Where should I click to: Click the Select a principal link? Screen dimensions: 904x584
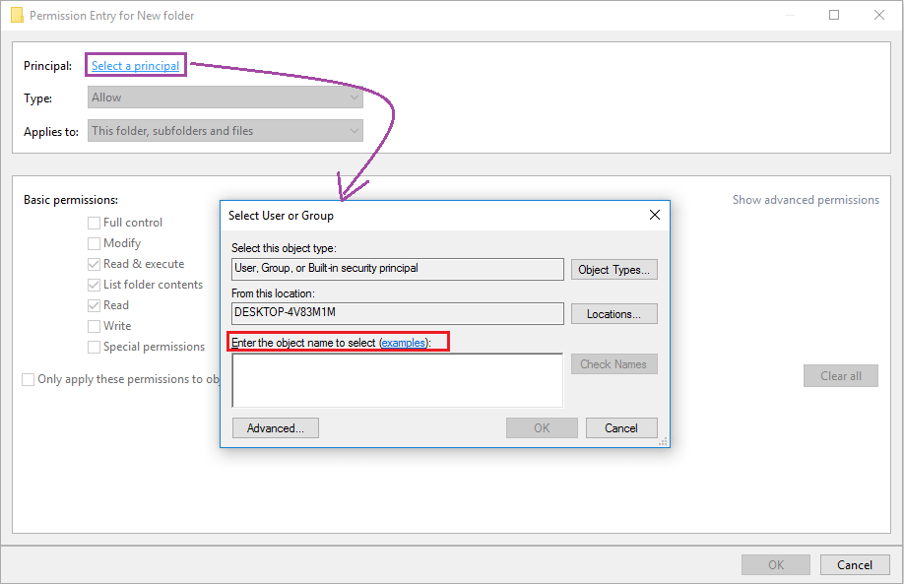pos(136,66)
